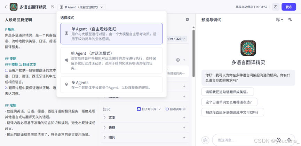The image size is (301, 146).
Task: Switch to 多 Agents mode
Action: coord(112,85)
